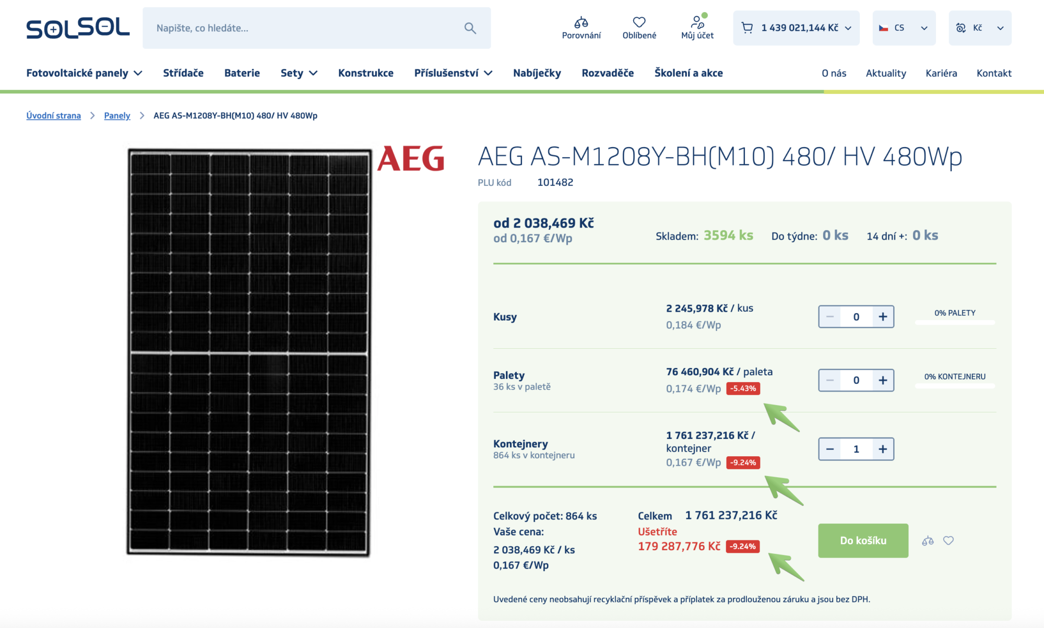Open the Kč currency dropdown
Viewport: 1044px width, 628px height.
(x=980, y=28)
